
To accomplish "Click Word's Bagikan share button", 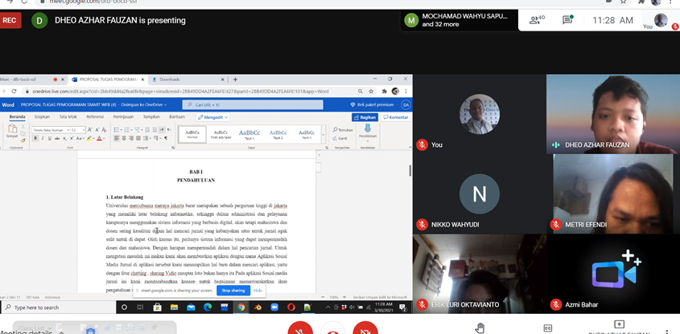I will pyautogui.click(x=365, y=117).
